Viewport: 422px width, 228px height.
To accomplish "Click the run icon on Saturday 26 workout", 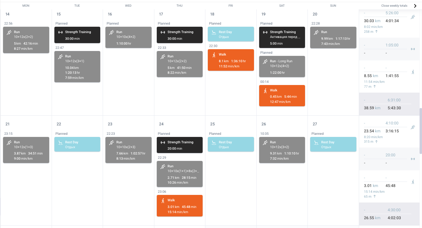I will pos(265,142).
